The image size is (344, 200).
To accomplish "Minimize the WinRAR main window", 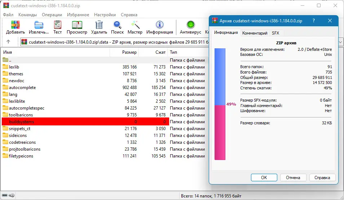I will coord(303,5).
